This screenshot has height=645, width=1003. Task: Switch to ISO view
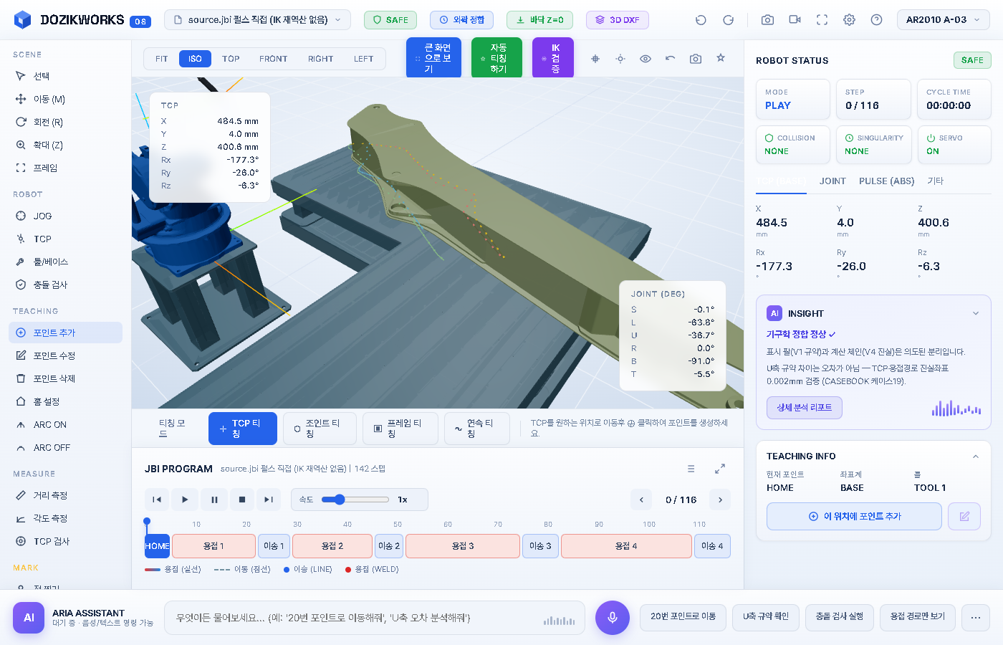pyautogui.click(x=195, y=59)
